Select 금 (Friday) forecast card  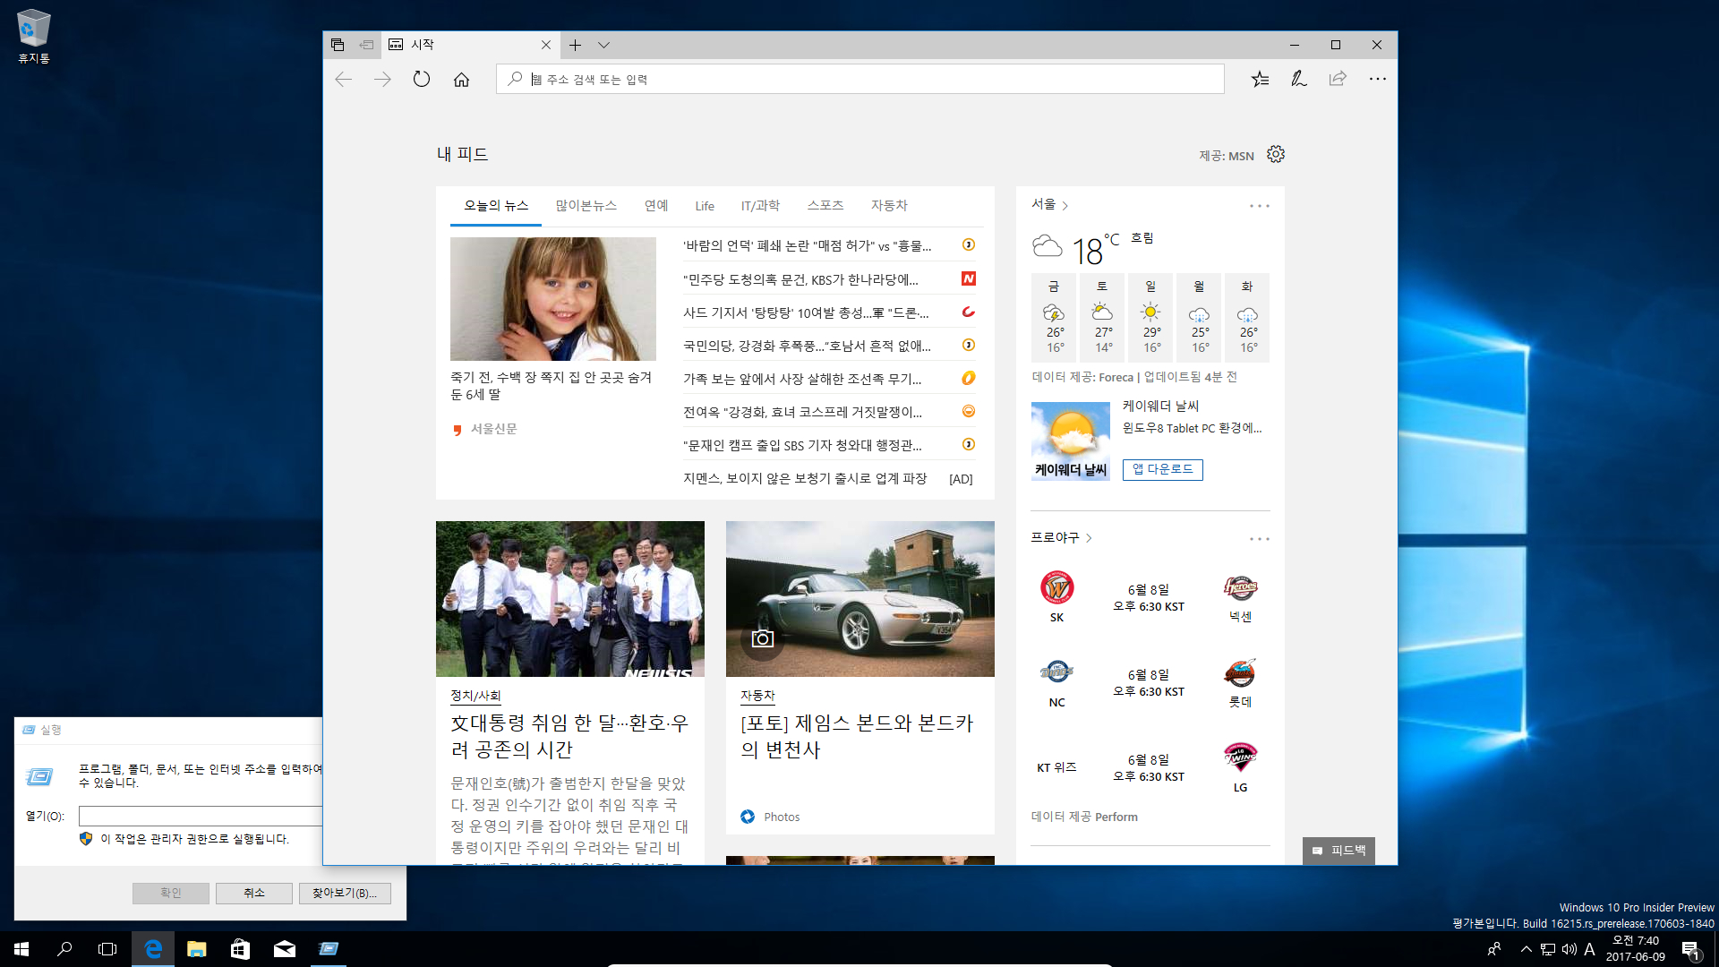[x=1054, y=317]
